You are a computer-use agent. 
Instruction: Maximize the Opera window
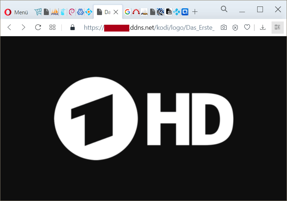tap(260, 9)
